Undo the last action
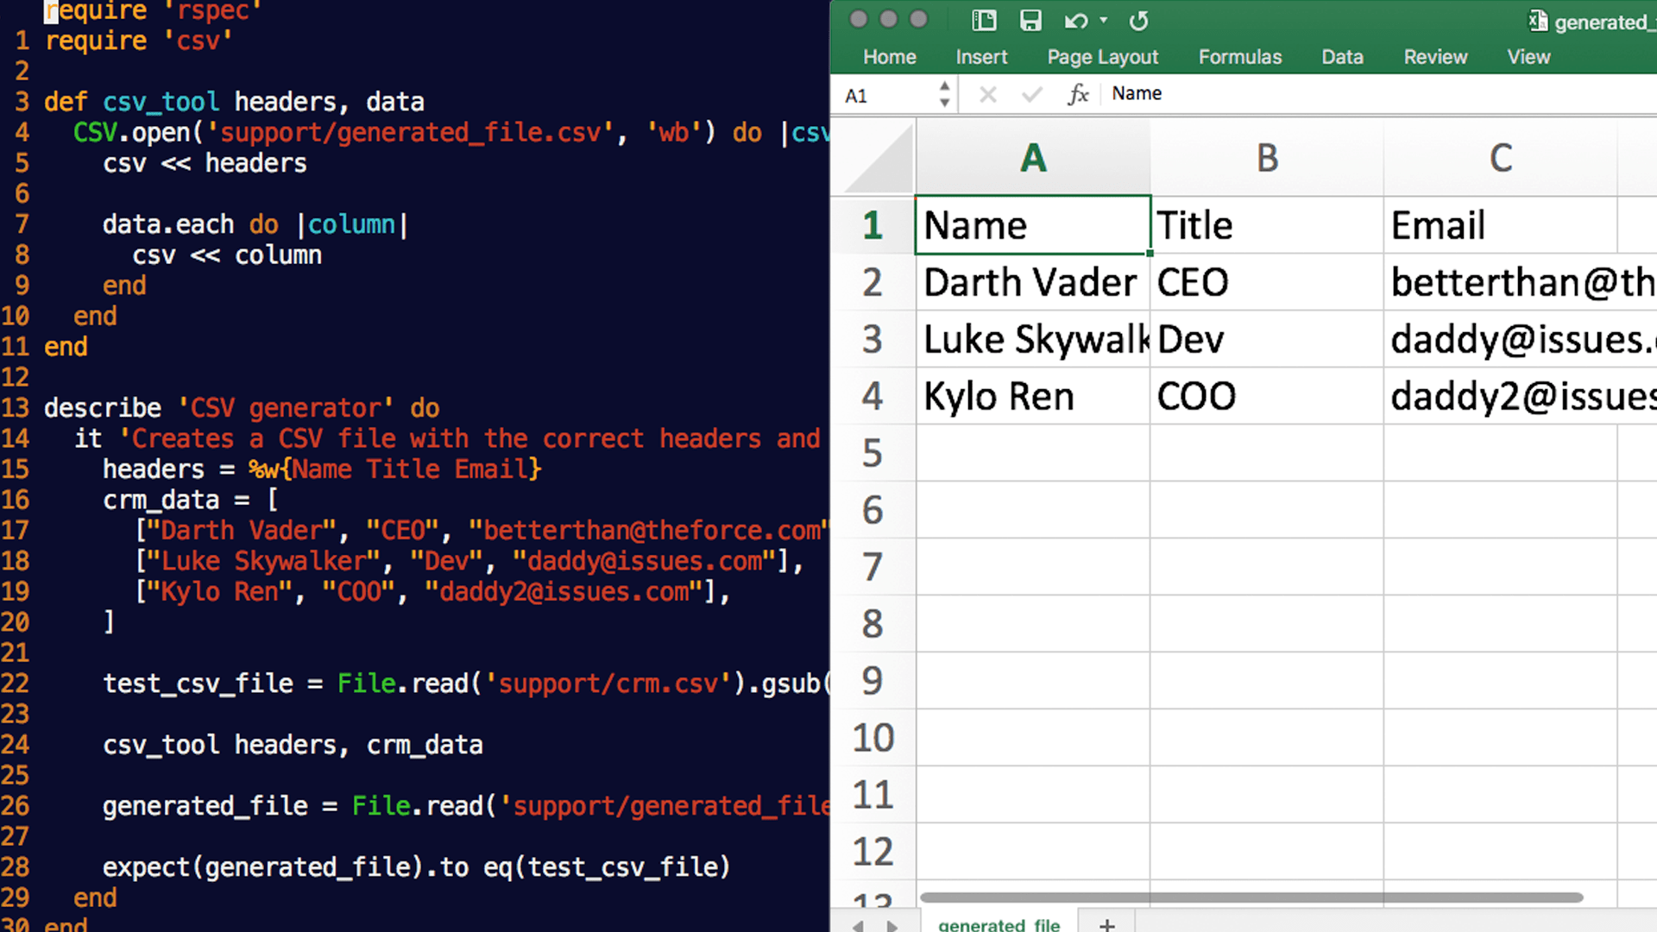 click(1074, 21)
